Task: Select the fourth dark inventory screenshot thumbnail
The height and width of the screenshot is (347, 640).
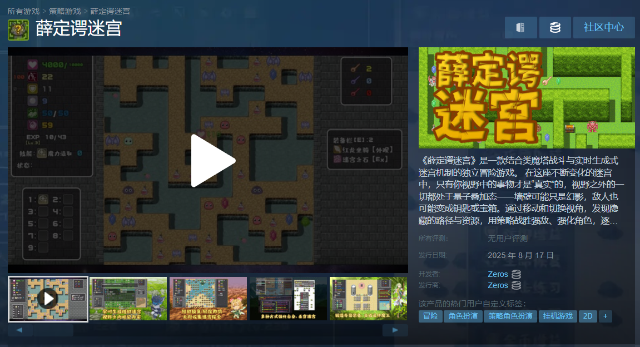Action: [x=288, y=299]
